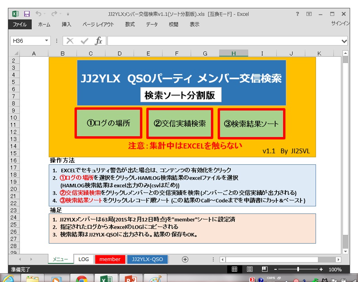Switch to the member sheet tab
Screen dimensions: 358x282
tap(110, 259)
